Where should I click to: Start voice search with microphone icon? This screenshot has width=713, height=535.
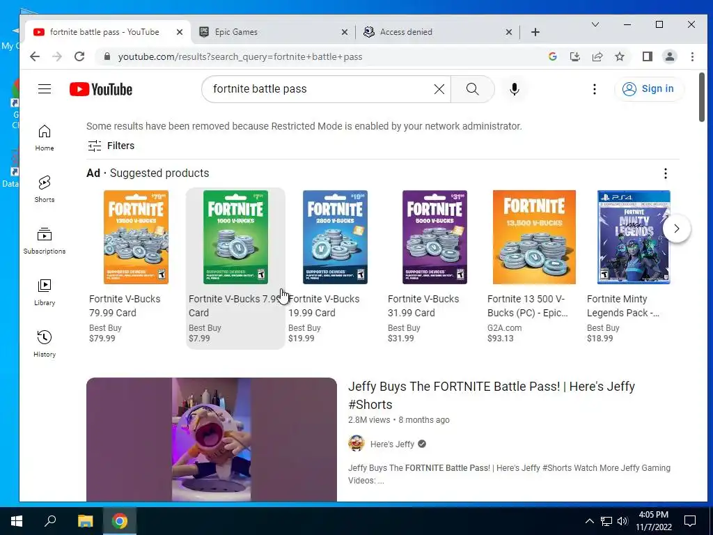(515, 89)
